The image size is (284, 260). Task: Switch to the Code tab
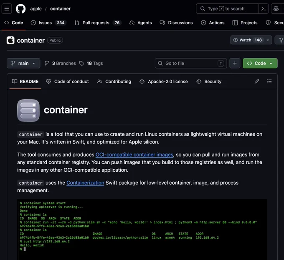(x=14, y=23)
